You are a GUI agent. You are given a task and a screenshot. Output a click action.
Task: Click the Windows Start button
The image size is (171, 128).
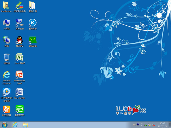[5, 125]
